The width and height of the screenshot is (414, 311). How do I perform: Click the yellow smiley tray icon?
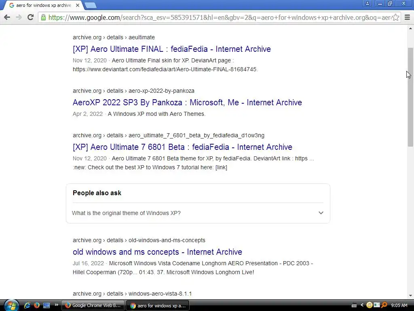click(x=370, y=305)
